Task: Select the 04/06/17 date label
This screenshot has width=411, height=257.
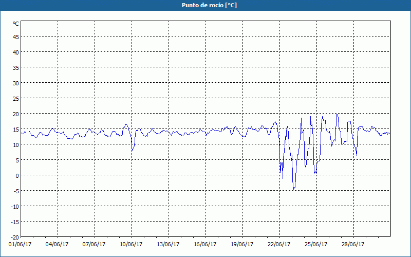Action: [57, 245]
